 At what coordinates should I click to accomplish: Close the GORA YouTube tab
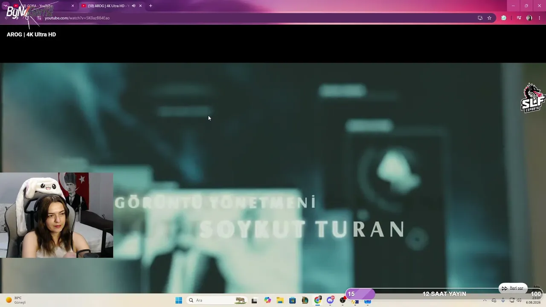(x=73, y=6)
